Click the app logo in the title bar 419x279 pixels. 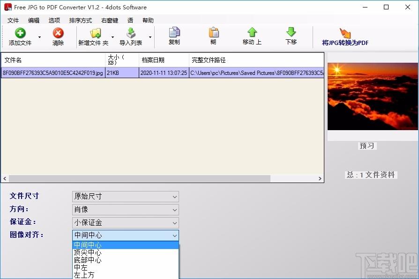tap(8, 7)
